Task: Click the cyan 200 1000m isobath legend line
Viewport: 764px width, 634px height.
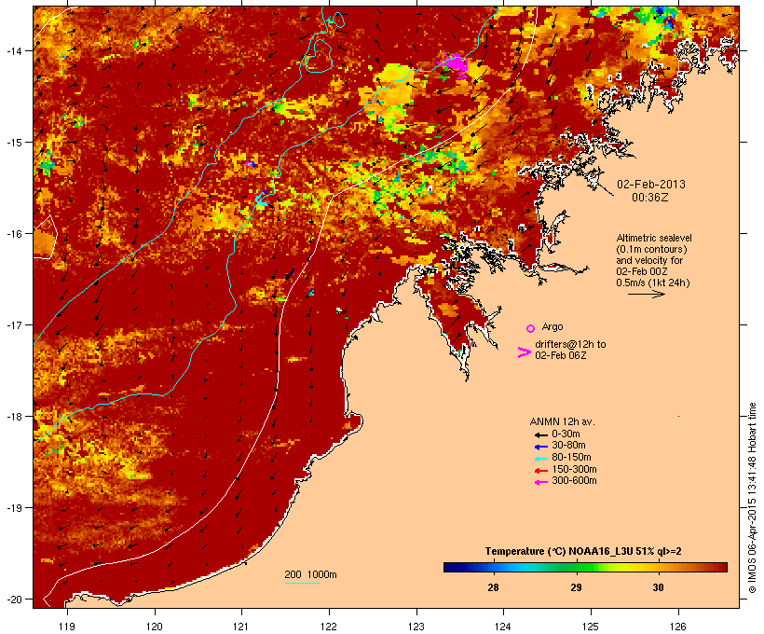Action: 303,584
